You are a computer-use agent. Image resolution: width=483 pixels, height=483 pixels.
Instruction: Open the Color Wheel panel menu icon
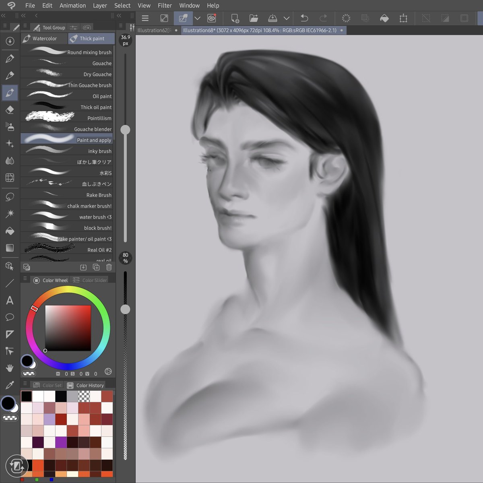pos(25,279)
